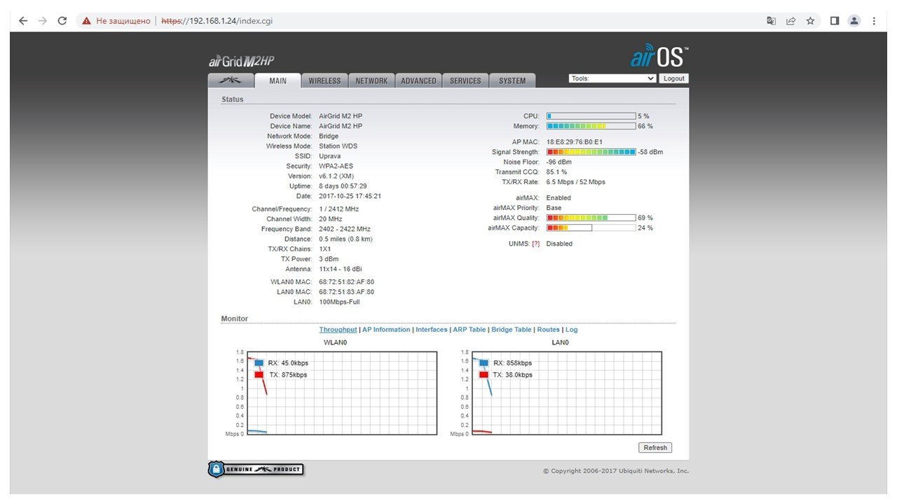Open the AP Information link

pyautogui.click(x=386, y=330)
